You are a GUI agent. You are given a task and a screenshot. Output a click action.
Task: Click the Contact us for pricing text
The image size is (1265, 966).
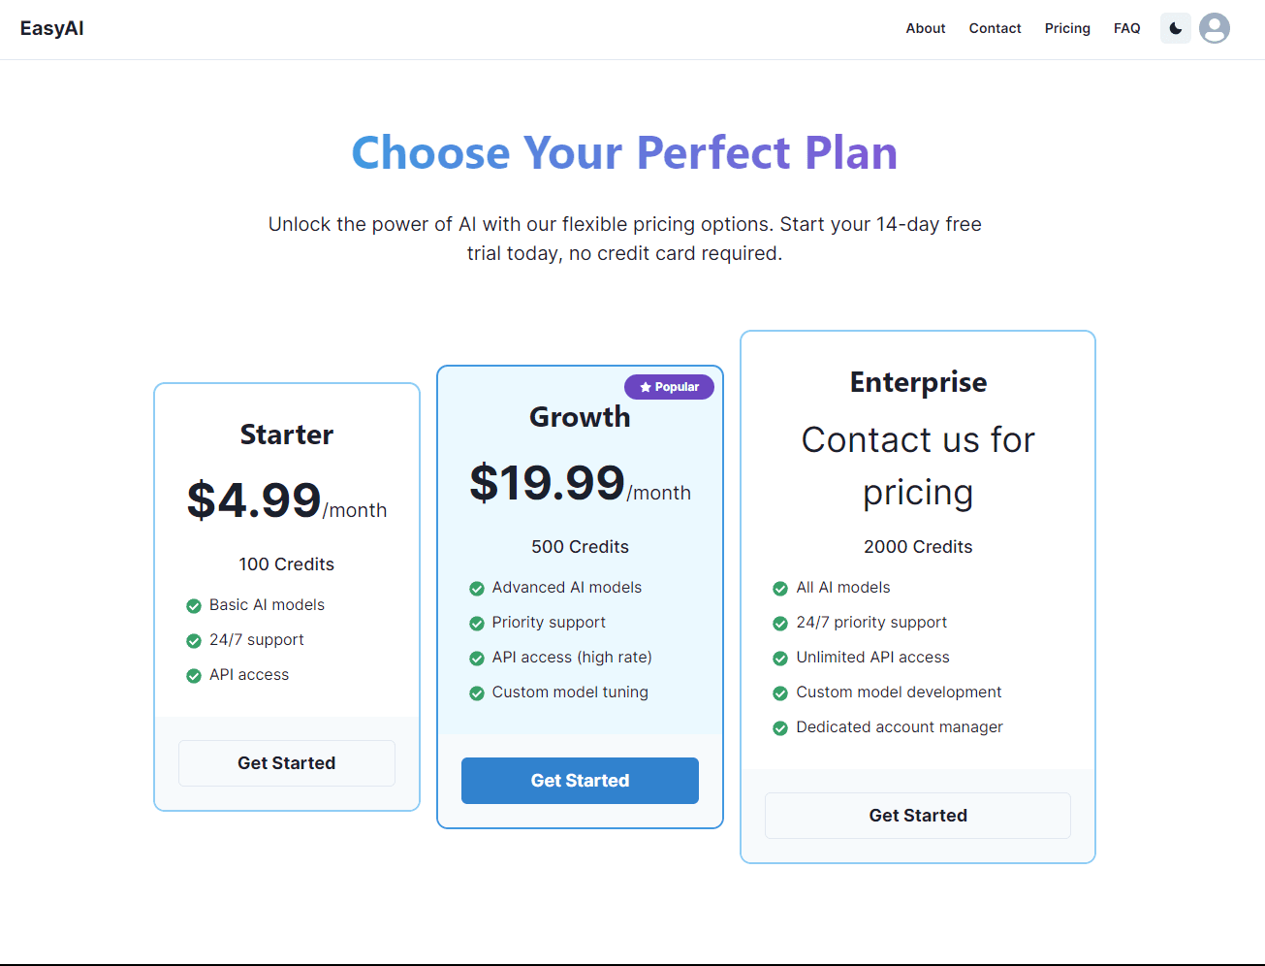917,466
